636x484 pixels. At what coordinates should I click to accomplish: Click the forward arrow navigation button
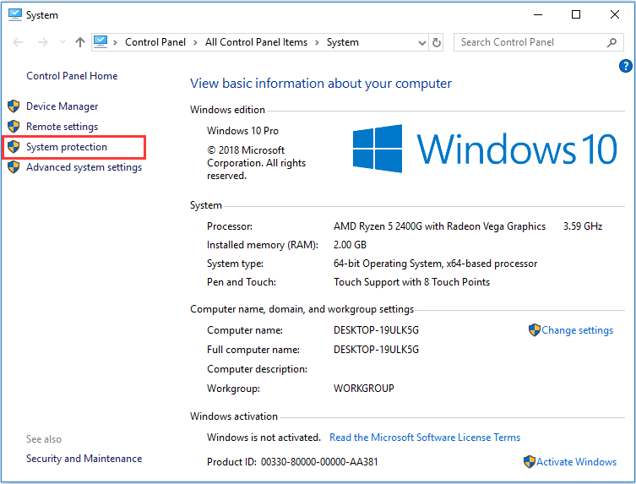click(x=42, y=42)
